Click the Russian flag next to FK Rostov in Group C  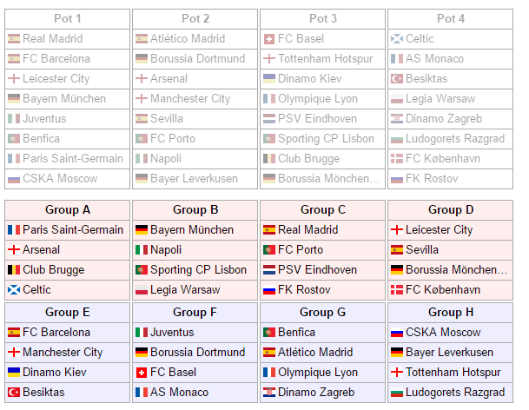pos(269,290)
